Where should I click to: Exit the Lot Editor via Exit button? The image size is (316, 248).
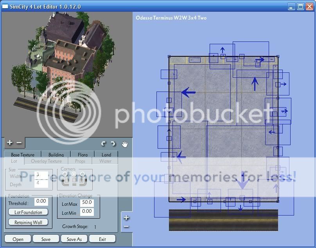[102, 239]
